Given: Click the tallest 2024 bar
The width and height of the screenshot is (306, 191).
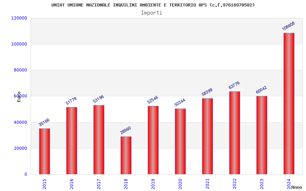Looking at the screenshot, I should 289,104.
